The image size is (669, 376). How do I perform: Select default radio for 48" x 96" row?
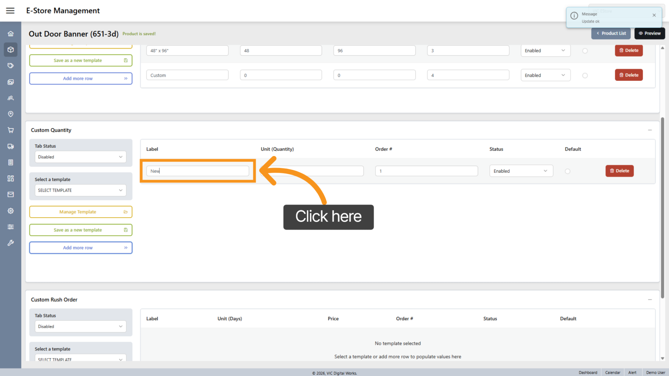[x=585, y=51]
